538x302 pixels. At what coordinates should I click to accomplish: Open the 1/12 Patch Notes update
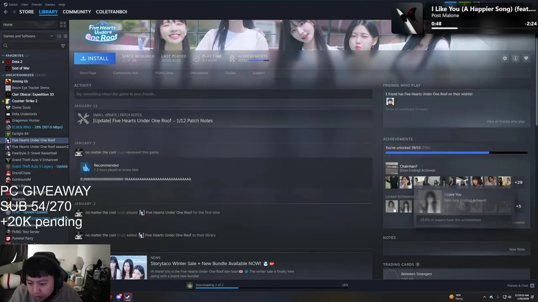153,121
